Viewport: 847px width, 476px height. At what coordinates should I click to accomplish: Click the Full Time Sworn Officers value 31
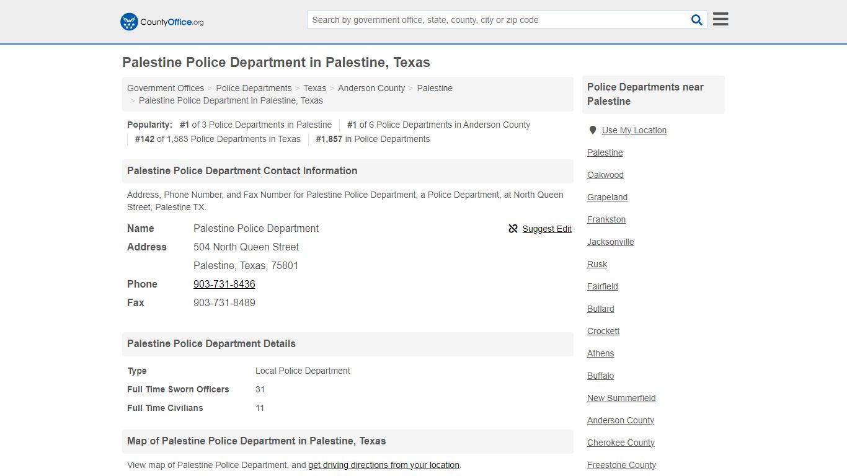260,389
